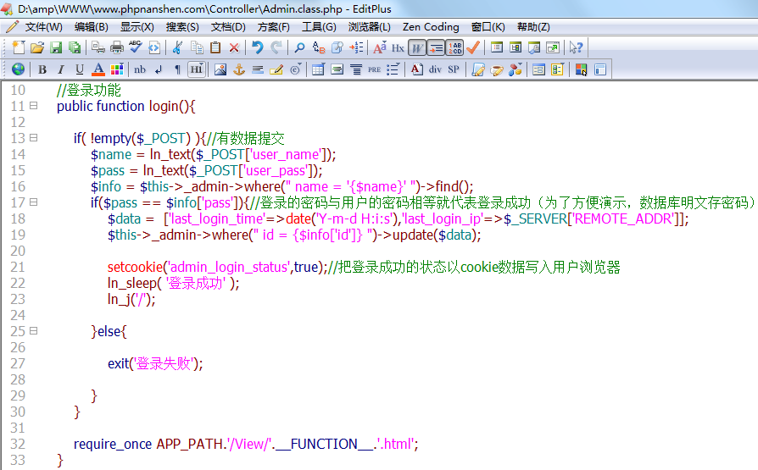Screen dimensions: 758x470
Task: Insert table with grid icon
Action: click(x=318, y=69)
